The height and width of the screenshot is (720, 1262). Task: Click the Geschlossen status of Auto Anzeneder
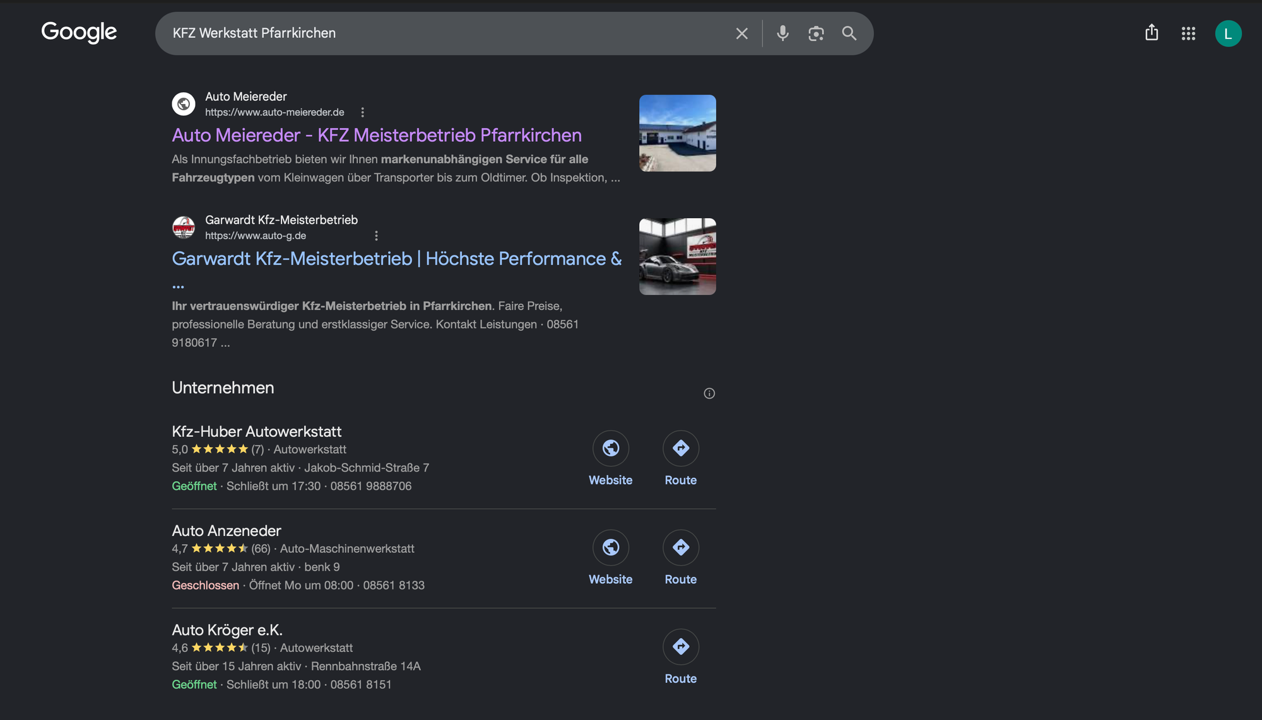[205, 585]
